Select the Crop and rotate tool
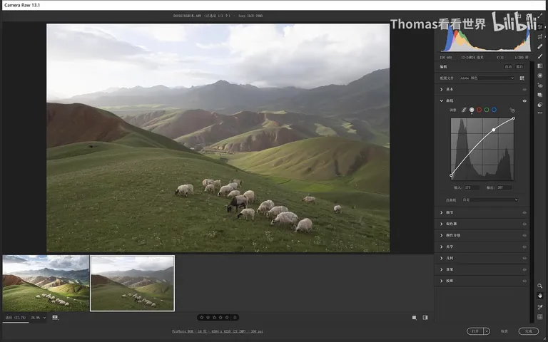The width and height of the screenshot is (548, 342). click(x=540, y=36)
